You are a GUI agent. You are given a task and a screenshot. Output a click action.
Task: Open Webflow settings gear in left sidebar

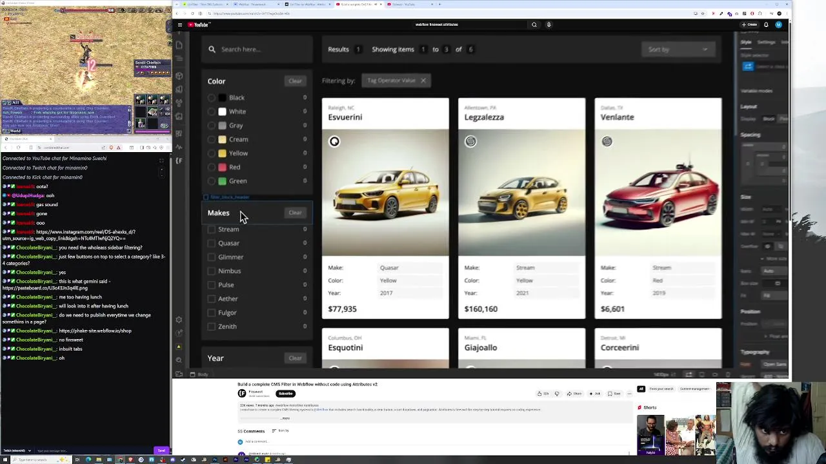pos(179,320)
